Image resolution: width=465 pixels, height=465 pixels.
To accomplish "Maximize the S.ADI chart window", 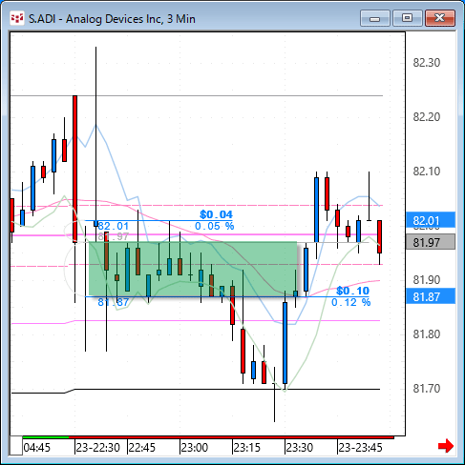I will (407, 18).
